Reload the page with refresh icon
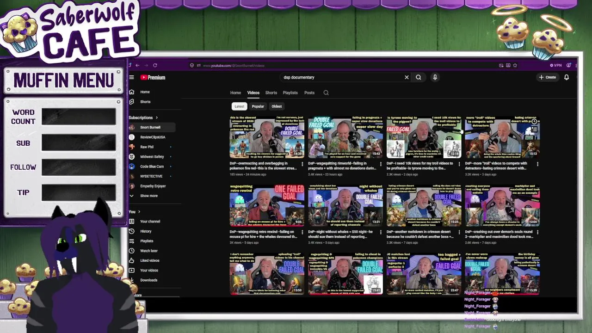592x333 pixels. [x=155, y=65]
